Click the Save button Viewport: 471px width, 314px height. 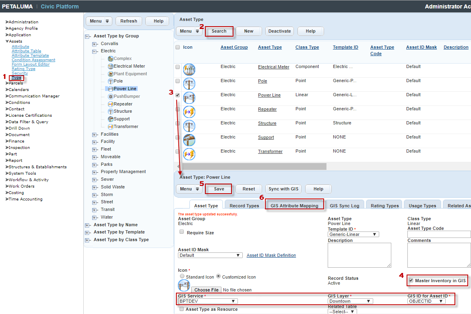pos(219,189)
